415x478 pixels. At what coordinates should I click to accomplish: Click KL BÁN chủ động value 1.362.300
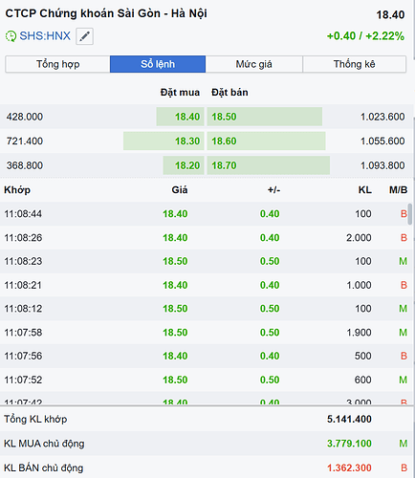pos(349,467)
